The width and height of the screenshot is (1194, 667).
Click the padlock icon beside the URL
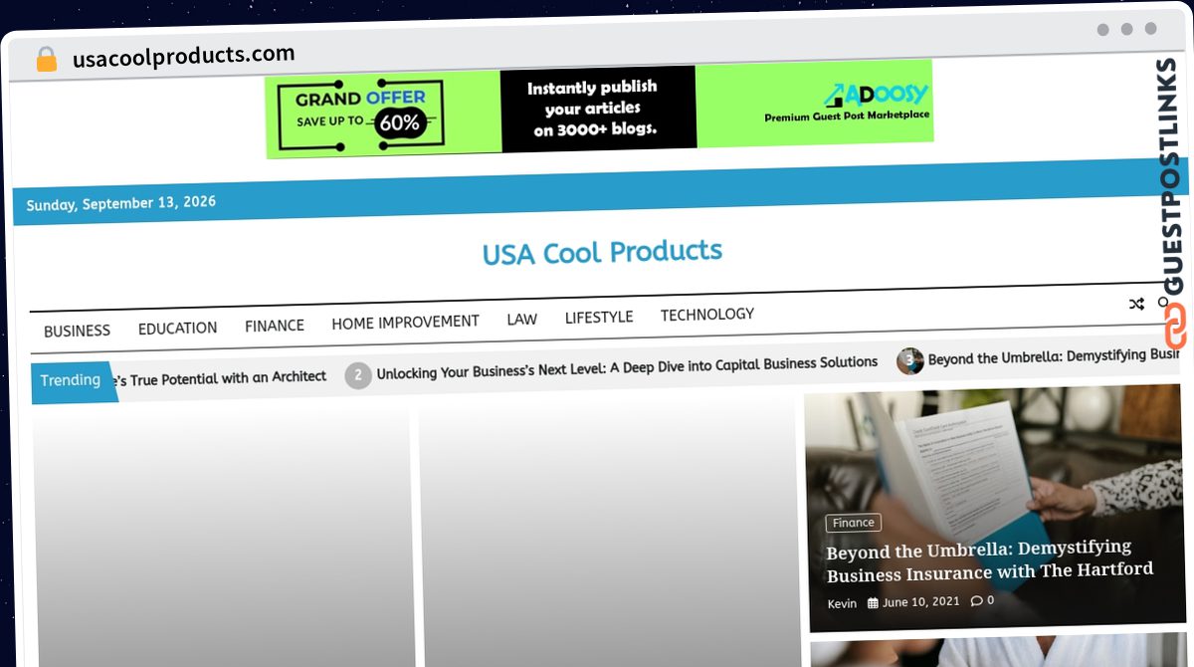point(47,60)
